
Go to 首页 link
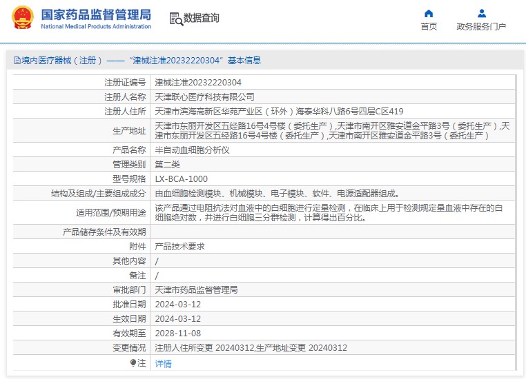(429, 26)
